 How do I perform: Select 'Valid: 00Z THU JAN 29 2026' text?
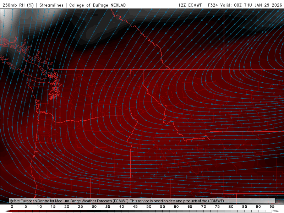pyautogui.click(x=251, y=5)
